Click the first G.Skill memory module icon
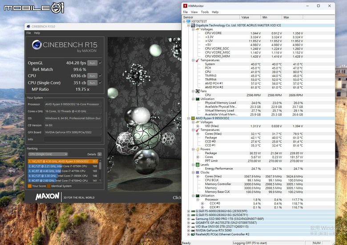Viewport: 347px width, 245px height. coord(193,211)
